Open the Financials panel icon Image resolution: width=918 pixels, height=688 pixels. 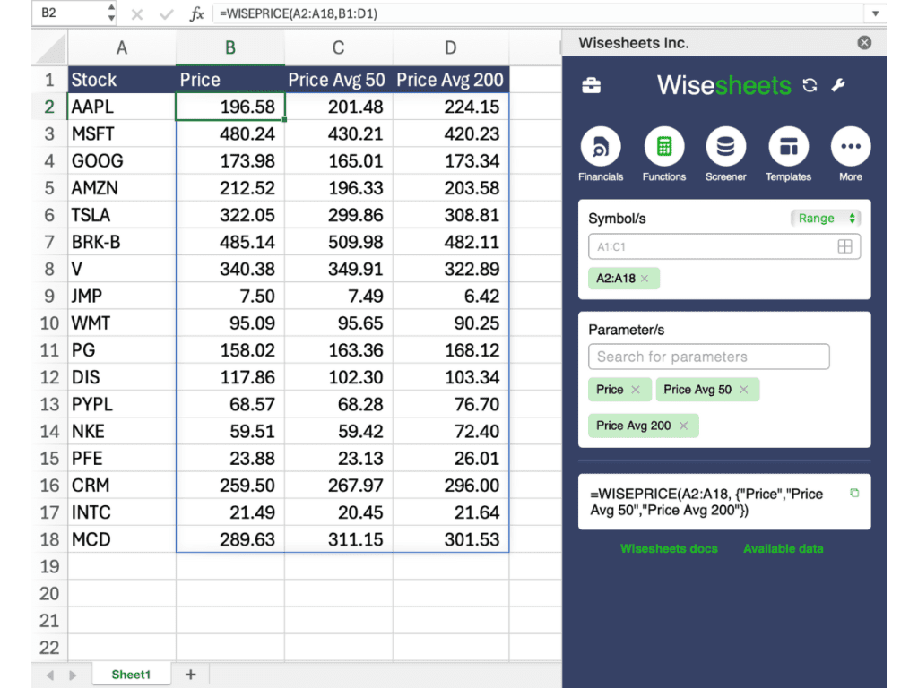coord(600,147)
